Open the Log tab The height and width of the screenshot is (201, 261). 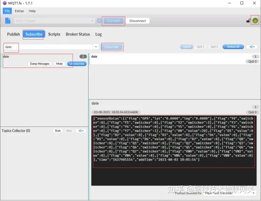tap(98, 34)
